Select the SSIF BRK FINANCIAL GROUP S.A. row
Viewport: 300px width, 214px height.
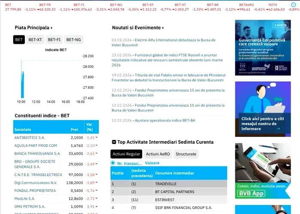pos(169,208)
